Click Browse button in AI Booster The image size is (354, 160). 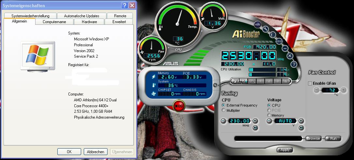(313, 138)
